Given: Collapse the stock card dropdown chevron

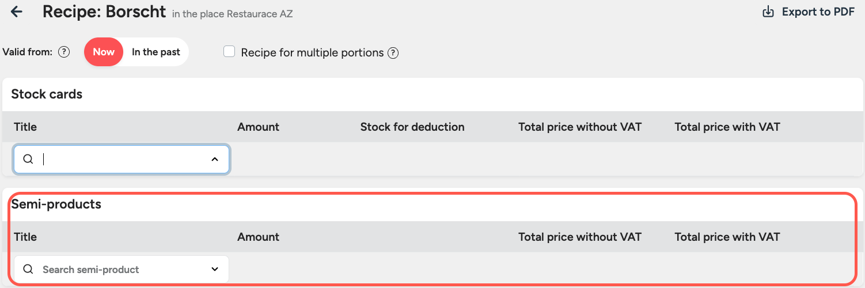Looking at the screenshot, I should tap(215, 160).
